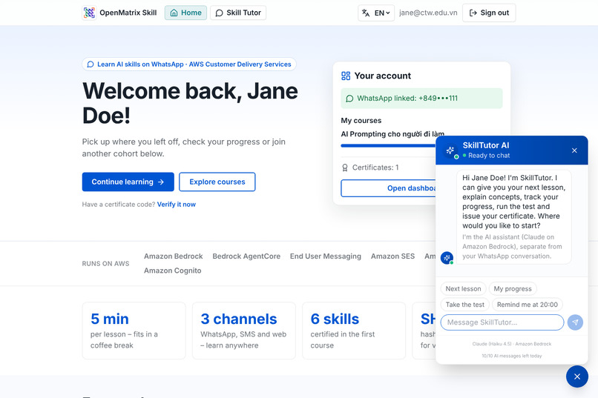
Task: Click the Learn AI skills on WhatsApp badge
Action: click(189, 64)
